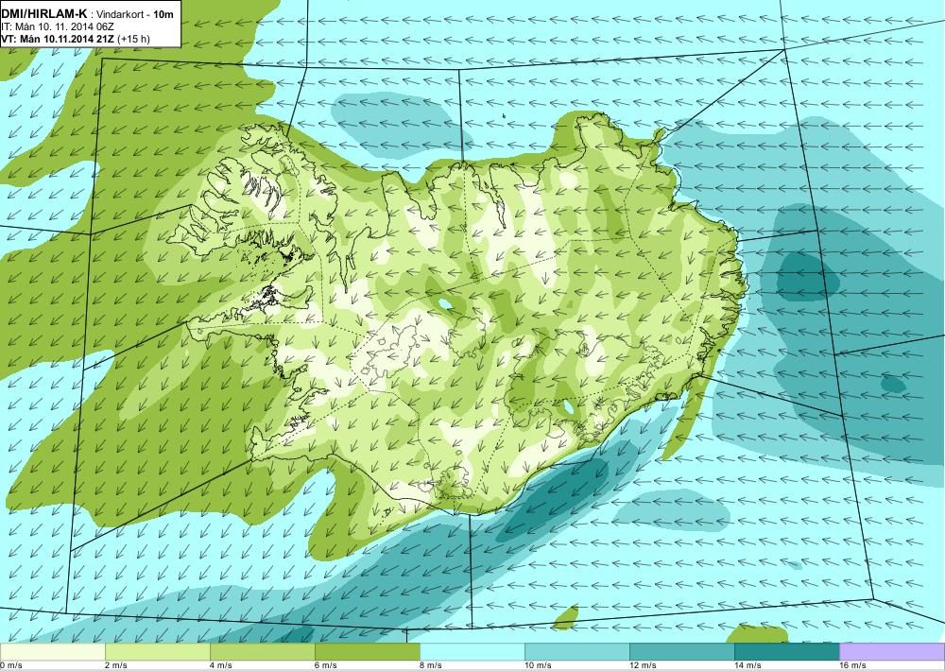Select the 6–8 m/s olive green legend swatch
945x671 pixels.
[x=367, y=652]
